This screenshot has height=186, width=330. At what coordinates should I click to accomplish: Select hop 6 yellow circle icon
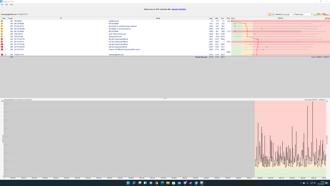click(2, 34)
